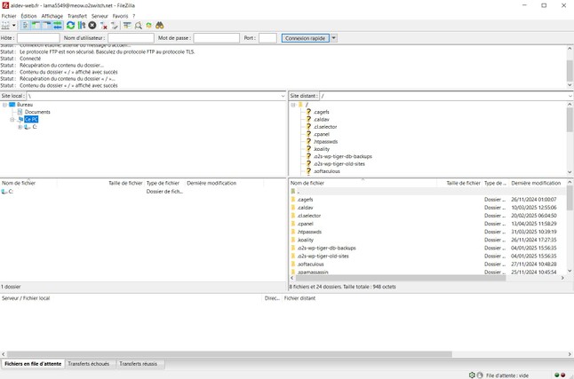Switch to Transferts réussis tab
The height and width of the screenshot is (379, 574).
(x=138, y=364)
